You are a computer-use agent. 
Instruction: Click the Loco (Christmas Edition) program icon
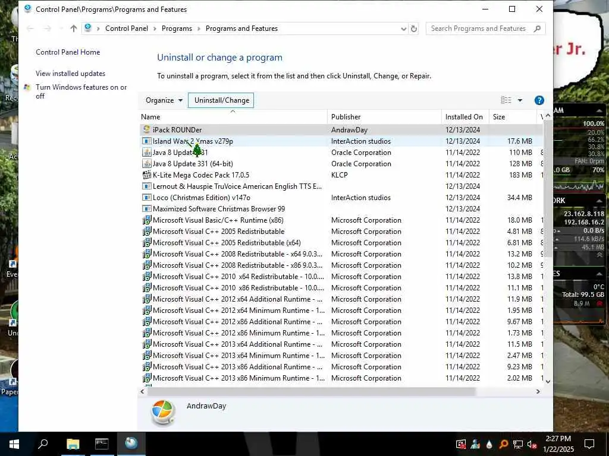(x=146, y=197)
